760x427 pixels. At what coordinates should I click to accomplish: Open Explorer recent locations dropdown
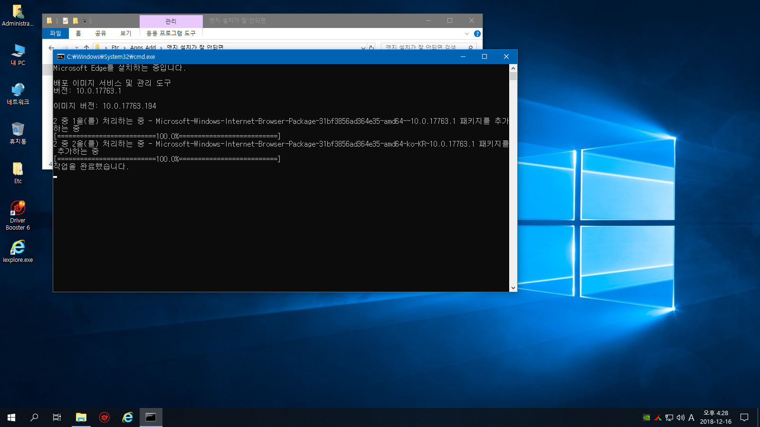[76, 47]
